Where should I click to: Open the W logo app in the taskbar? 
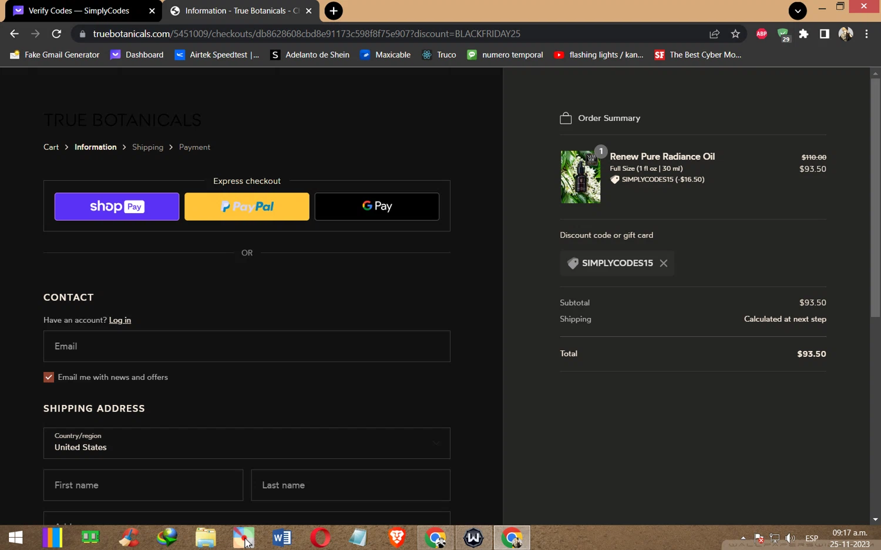473,538
